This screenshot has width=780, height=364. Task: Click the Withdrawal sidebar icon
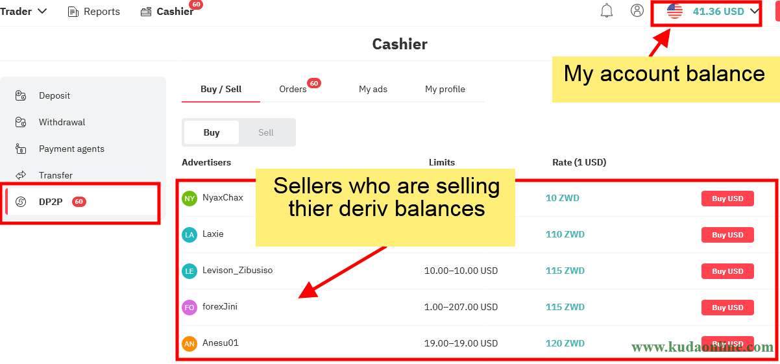click(x=21, y=122)
